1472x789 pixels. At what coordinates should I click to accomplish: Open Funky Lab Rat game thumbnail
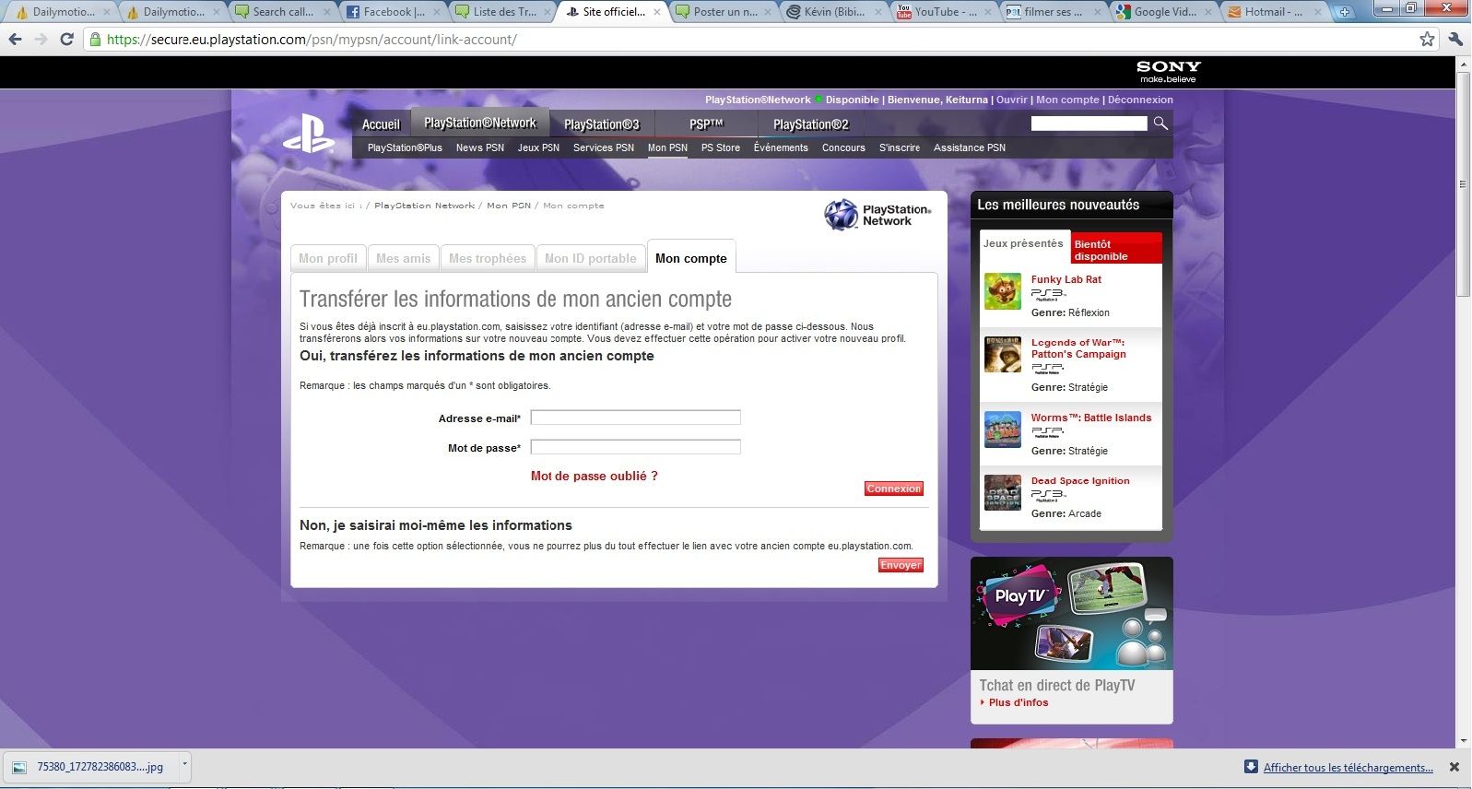1002,291
